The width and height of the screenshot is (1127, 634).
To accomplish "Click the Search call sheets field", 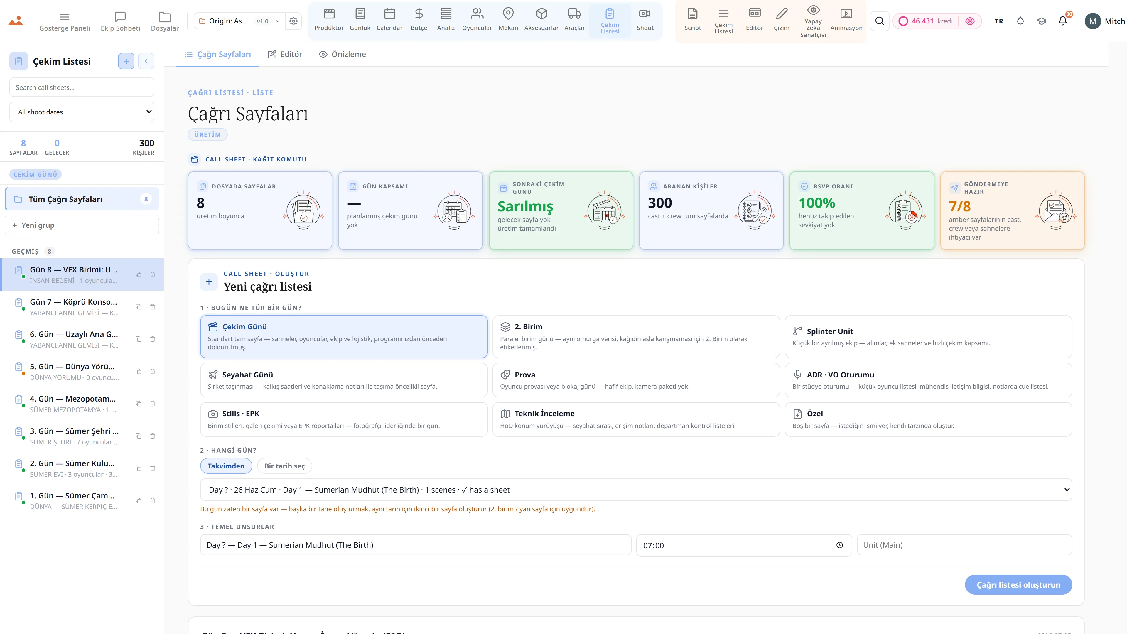I will (82, 87).
